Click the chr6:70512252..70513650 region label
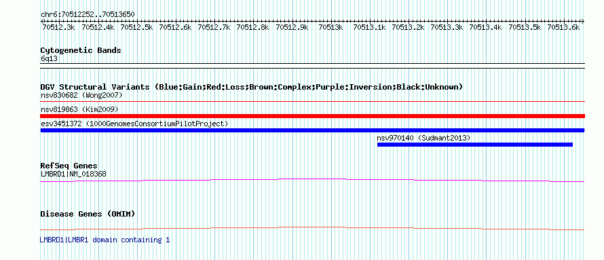This screenshot has height=260, width=604. (88, 15)
